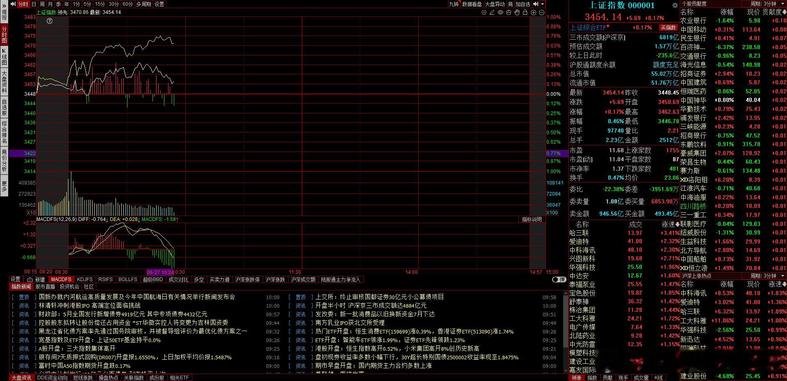This screenshot has width=787, height=381.
Task: Open K线图 in left sidebar
Action: (x=4, y=57)
